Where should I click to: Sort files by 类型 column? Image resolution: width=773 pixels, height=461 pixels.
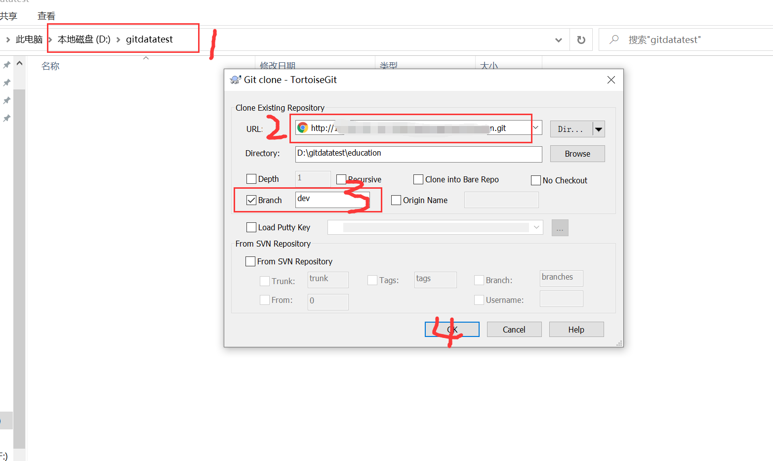pos(389,65)
